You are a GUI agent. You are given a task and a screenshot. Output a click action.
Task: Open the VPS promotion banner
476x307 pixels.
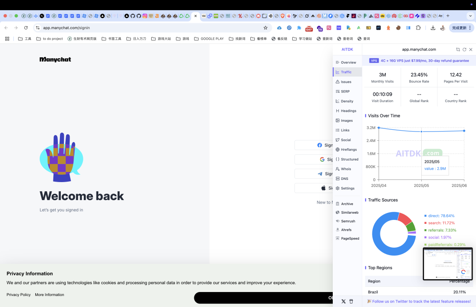tap(419, 61)
